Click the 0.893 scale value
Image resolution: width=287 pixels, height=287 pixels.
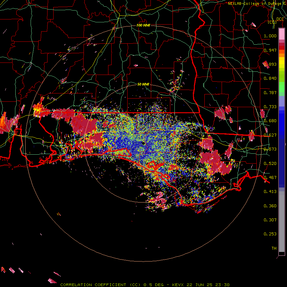270,64
